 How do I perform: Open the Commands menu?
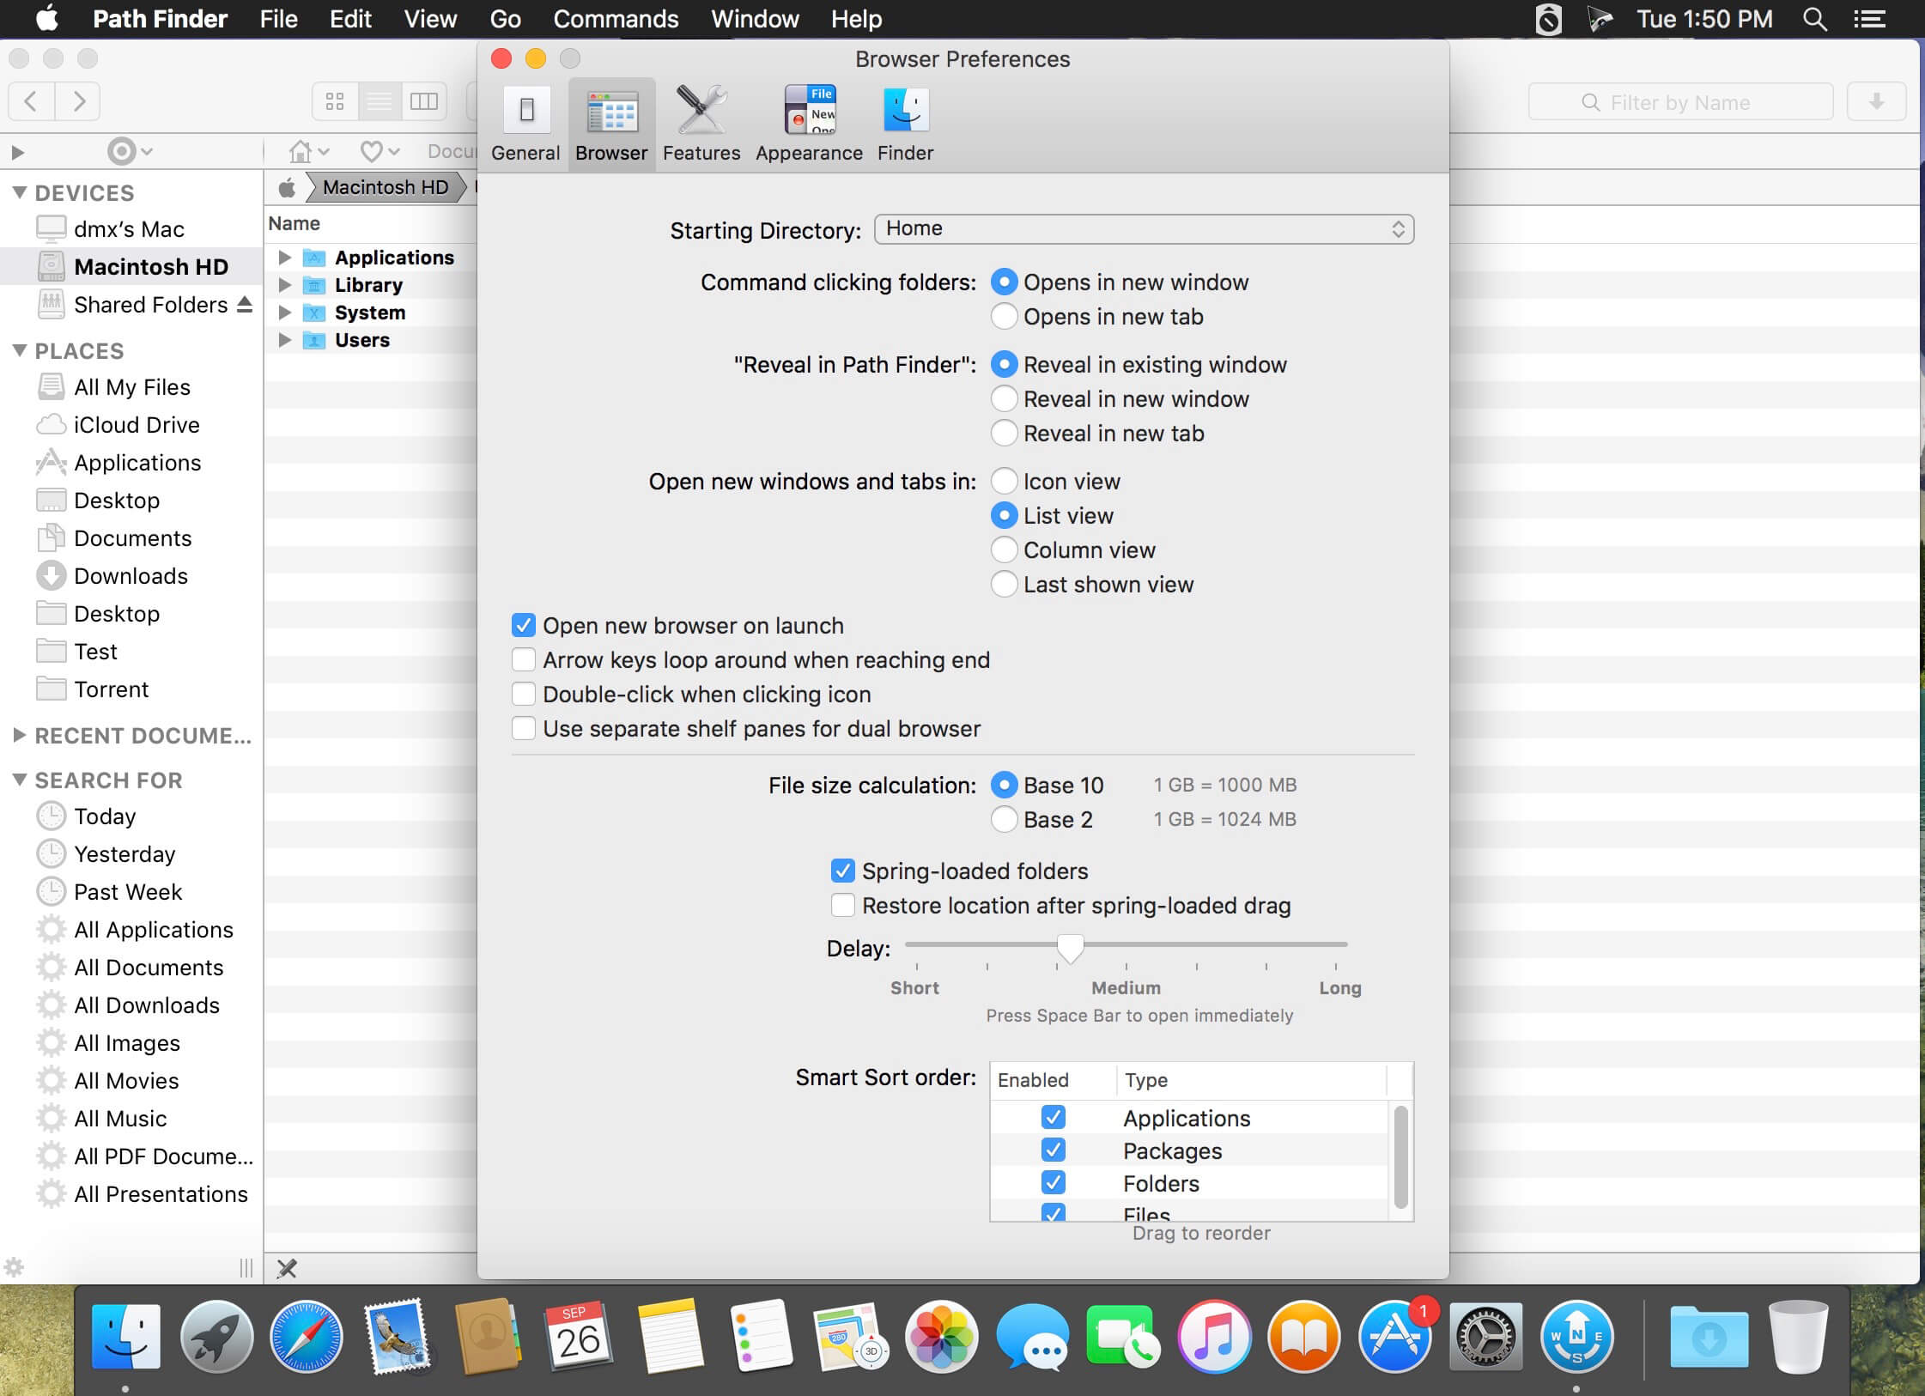[x=616, y=19]
